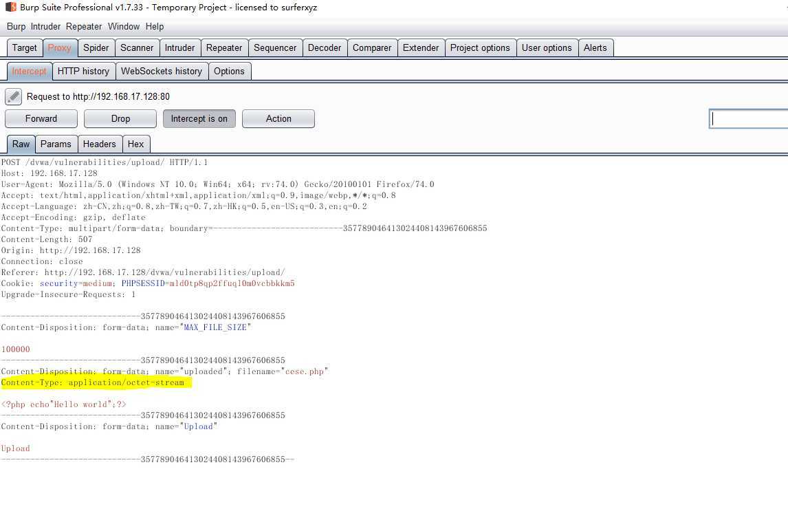Open the Repeater menu
Viewport: 788px width, 509px height.
[84, 27]
